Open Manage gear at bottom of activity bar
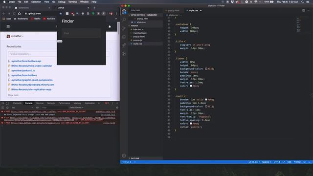Viewport: 313px width, 176px height. click(124, 155)
